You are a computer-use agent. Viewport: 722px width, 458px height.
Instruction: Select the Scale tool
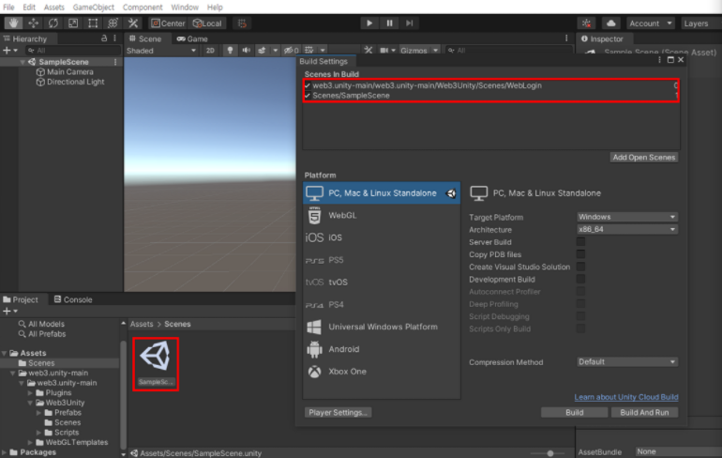click(x=73, y=23)
